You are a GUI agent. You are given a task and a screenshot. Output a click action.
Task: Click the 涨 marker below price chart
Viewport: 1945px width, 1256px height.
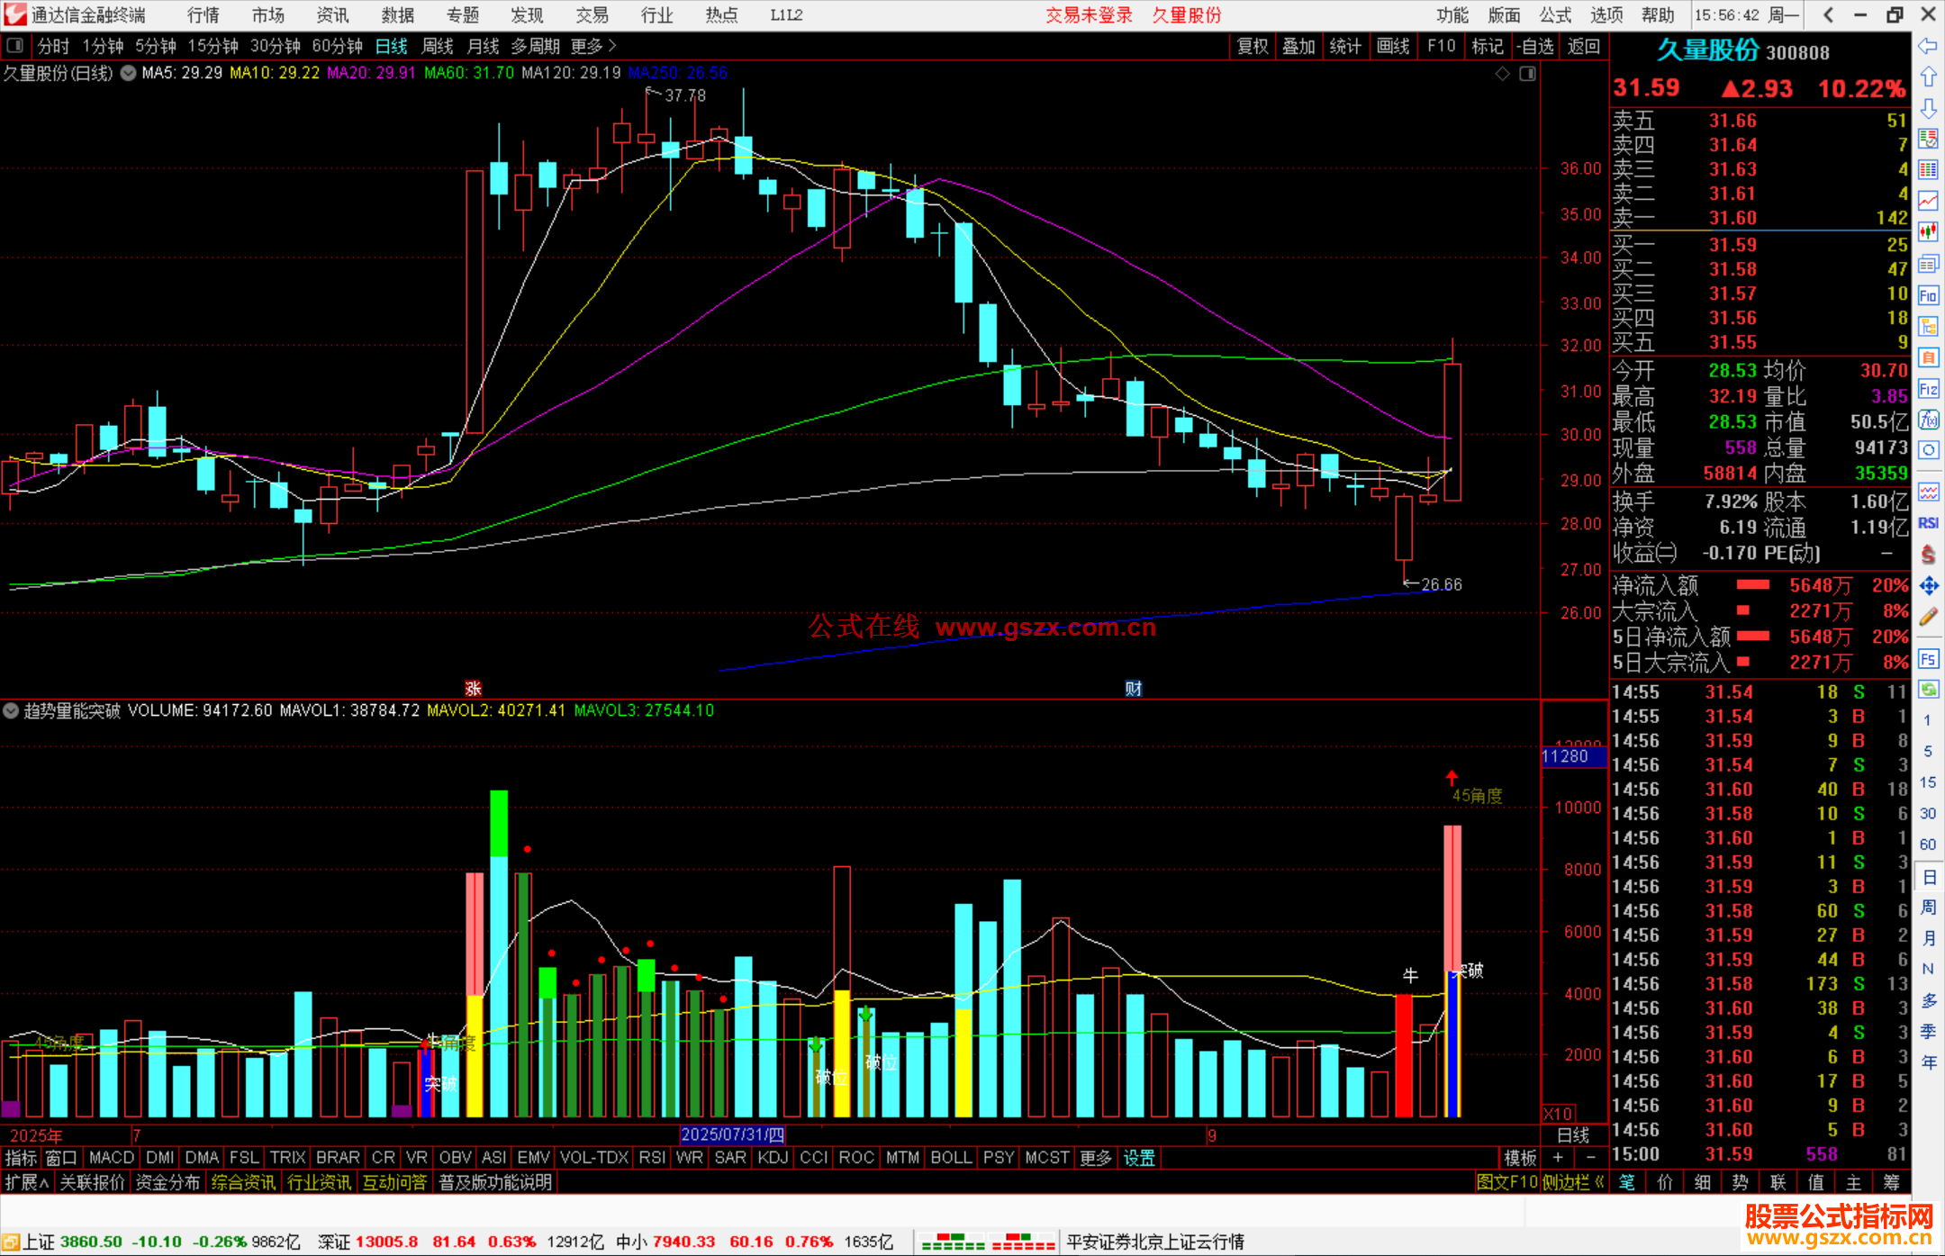(474, 689)
